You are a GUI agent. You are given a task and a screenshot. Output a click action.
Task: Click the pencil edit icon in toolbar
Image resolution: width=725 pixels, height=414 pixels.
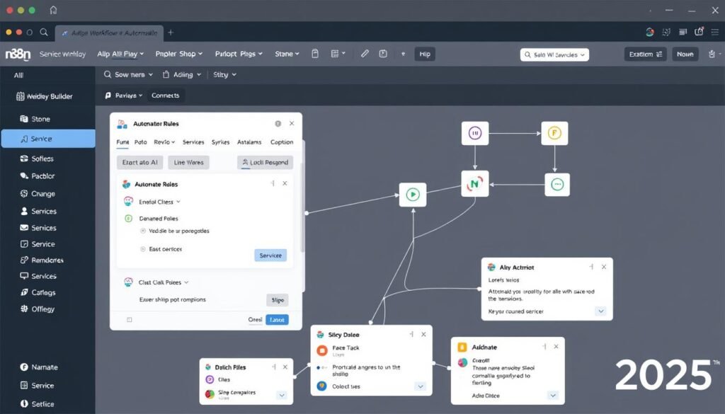coord(365,54)
